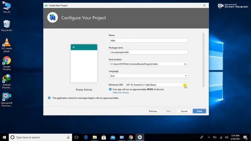
Task: Edit the project Name field
Action: (149, 40)
